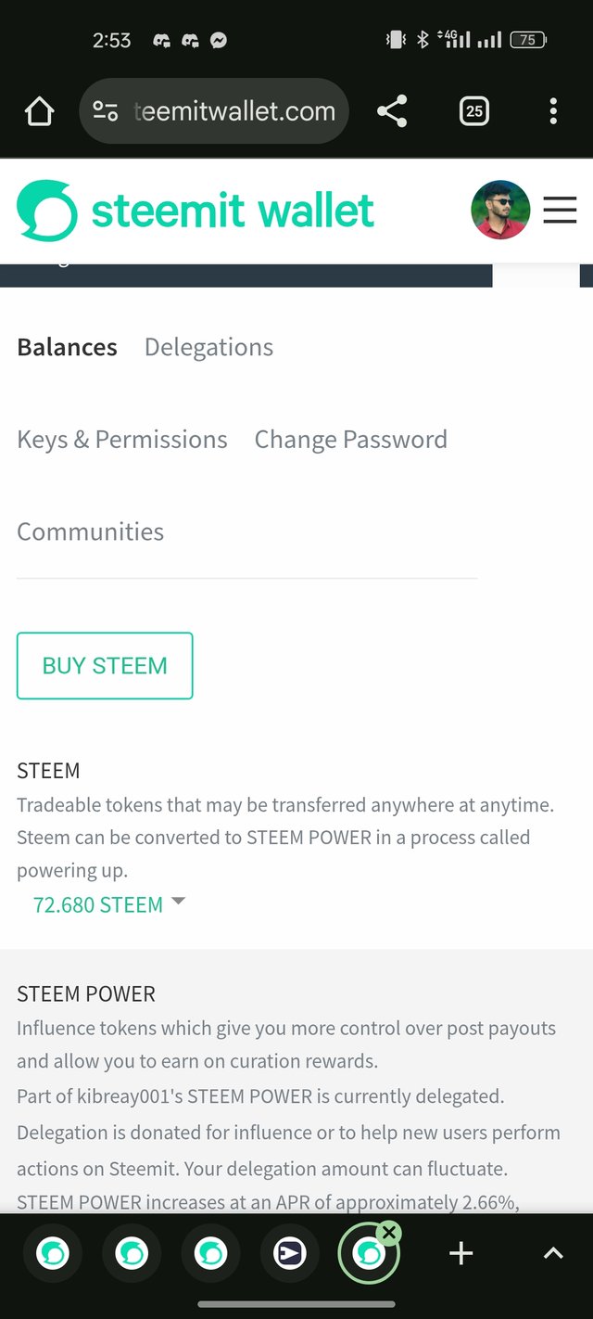The width and height of the screenshot is (593, 1319).
Task: Tap the user profile avatar
Action: (x=500, y=211)
